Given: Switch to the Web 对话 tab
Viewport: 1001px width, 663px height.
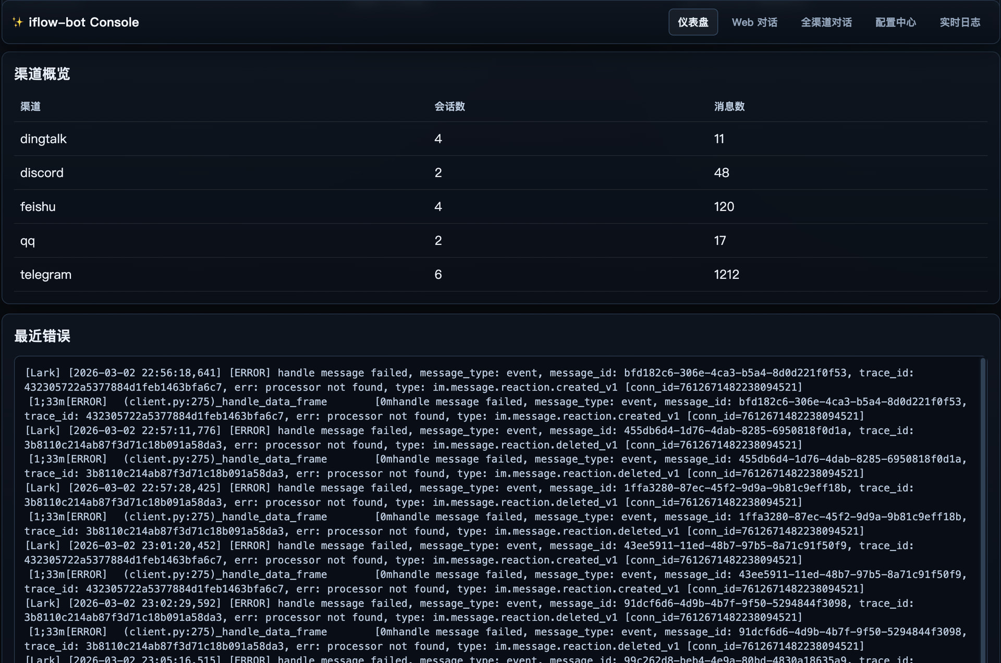Looking at the screenshot, I should pos(754,22).
